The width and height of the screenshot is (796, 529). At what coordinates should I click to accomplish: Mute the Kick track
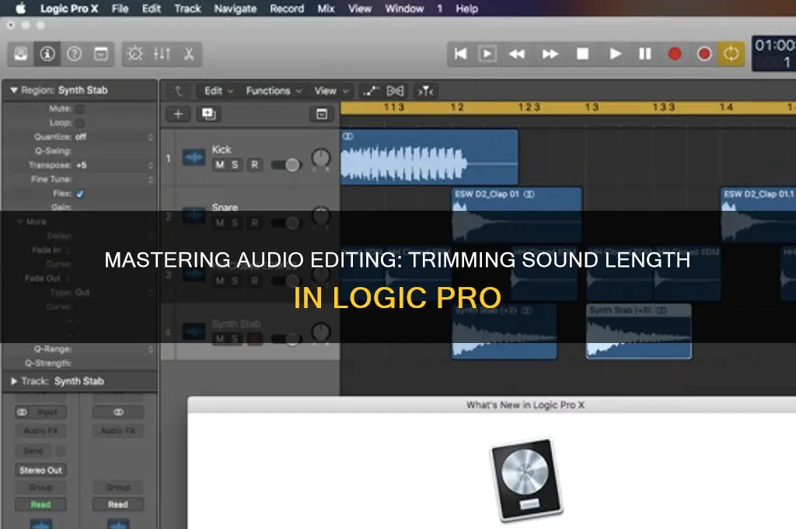pyautogui.click(x=220, y=165)
